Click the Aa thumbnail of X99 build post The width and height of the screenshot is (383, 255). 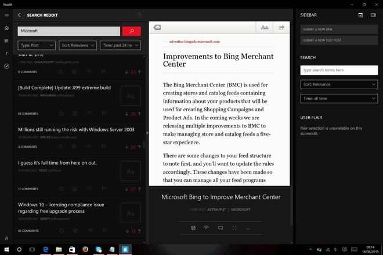point(131,96)
